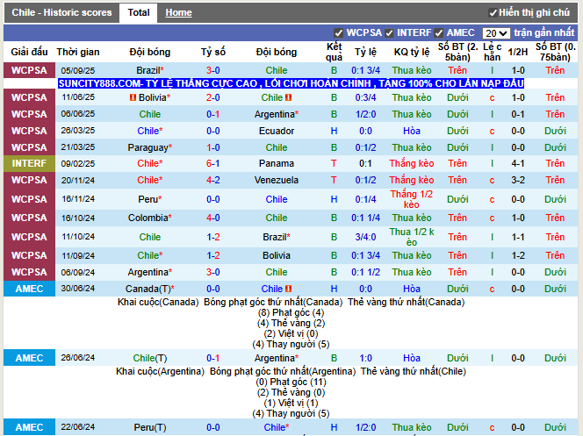Click Khai cuộc(Canada) note
Viewport: 583px width, 436px height.
point(158,302)
